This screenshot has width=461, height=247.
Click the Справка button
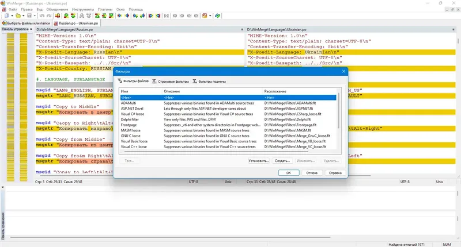(x=335, y=172)
